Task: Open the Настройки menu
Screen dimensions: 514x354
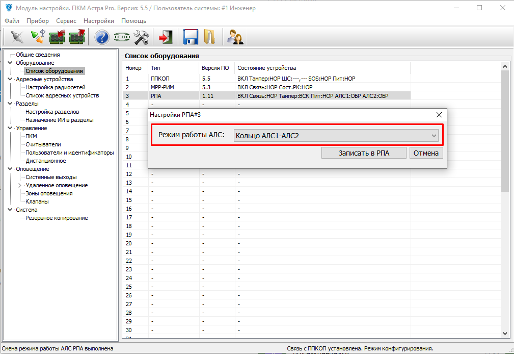Action: pos(99,21)
